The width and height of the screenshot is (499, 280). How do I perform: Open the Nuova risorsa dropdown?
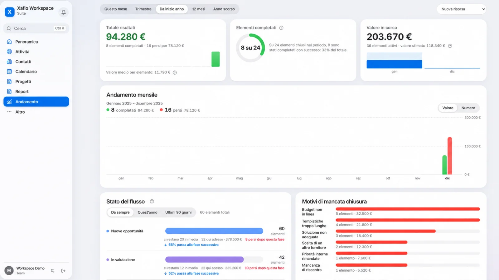[x=462, y=9]
